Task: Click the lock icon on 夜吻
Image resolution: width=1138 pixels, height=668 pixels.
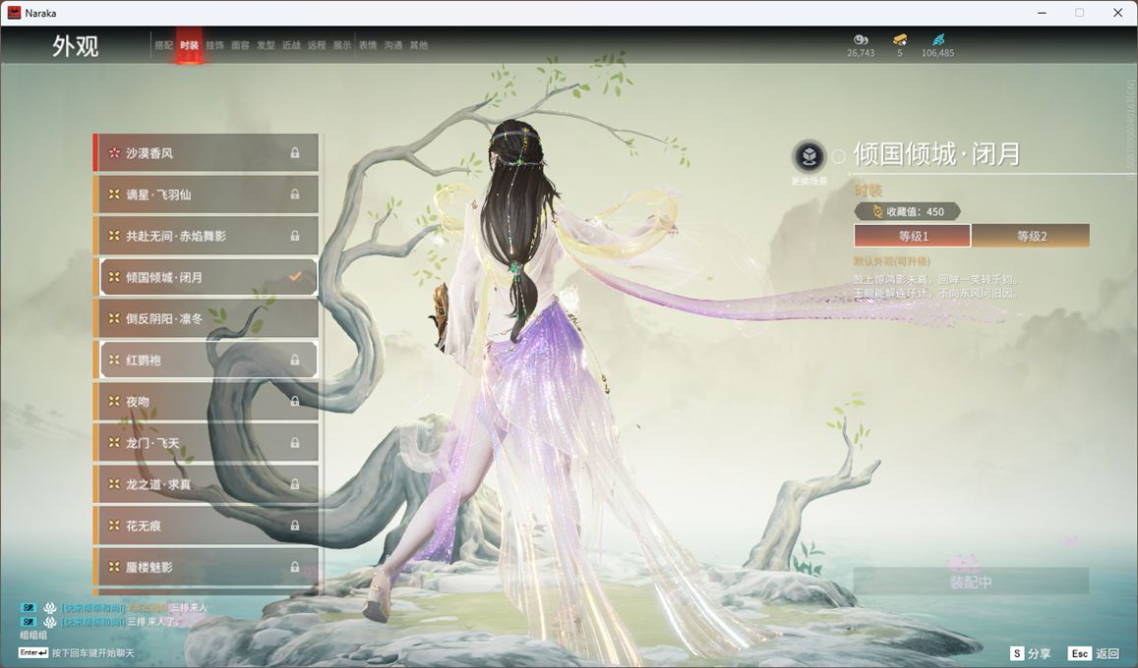Action: click(x=295, y=402)
